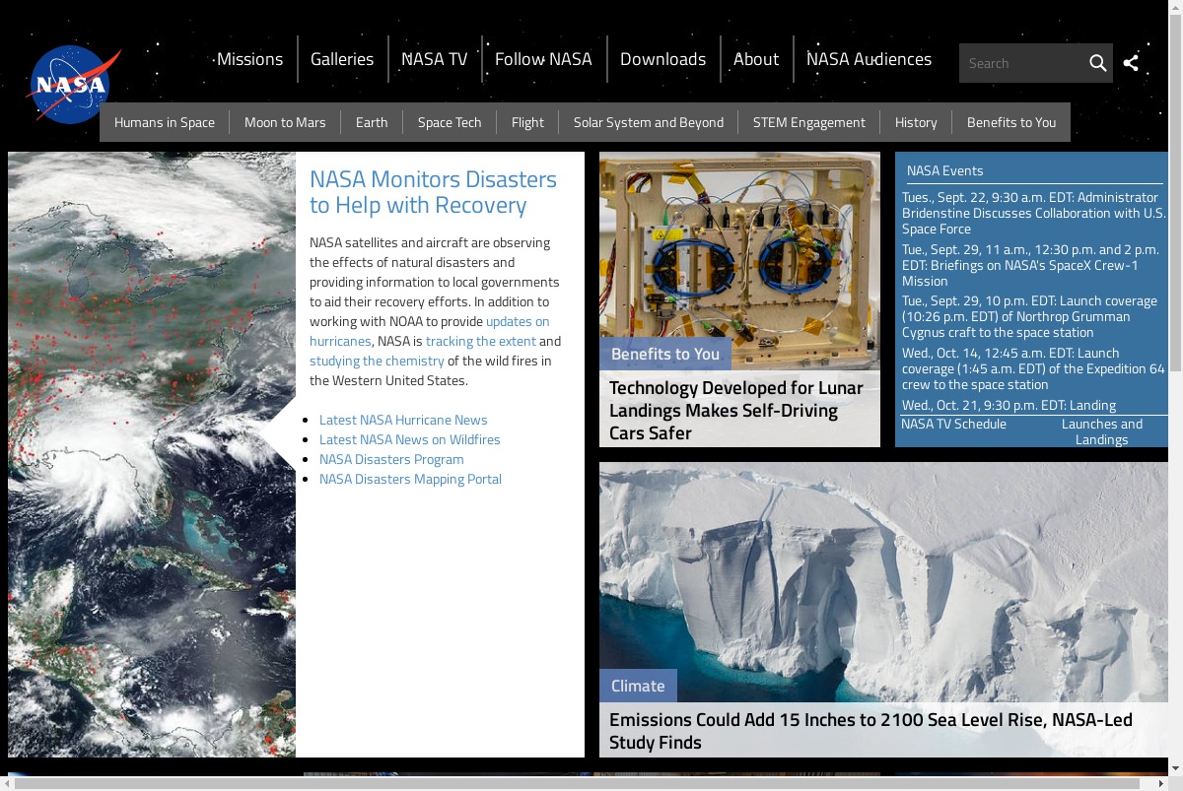Open the Missions menu
Screen dimensions: 1183x791
(249, 59)
